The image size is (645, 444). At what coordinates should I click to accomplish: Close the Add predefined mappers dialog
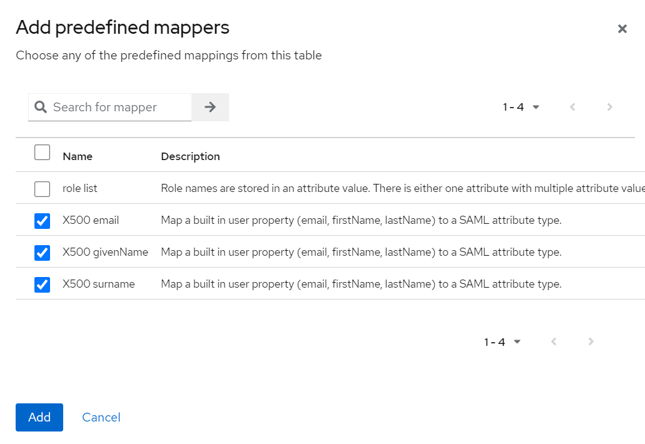(x=622, y=29)
